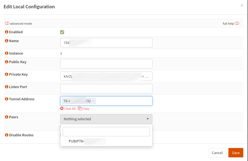
Task: Click the info icon next to Enabled
Action: [7, 32]
